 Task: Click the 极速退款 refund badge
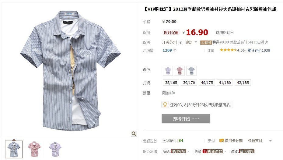[x=213, y=151]
